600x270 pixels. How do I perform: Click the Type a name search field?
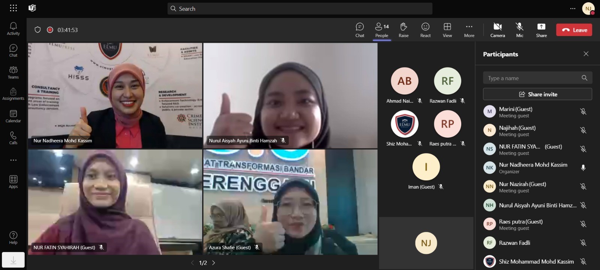point(532,78)
